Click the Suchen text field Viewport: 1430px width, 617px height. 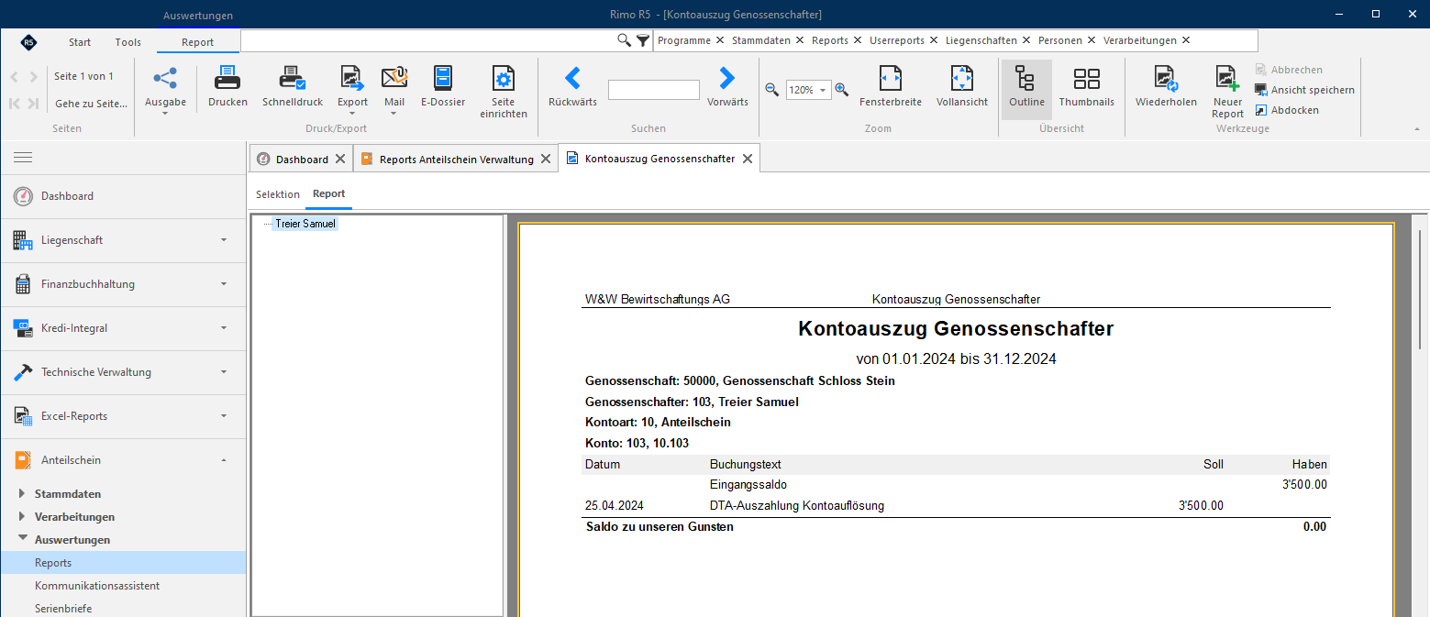(654, 90)
